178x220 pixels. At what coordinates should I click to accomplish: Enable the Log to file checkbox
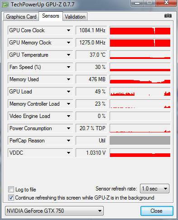coord(11,190)
